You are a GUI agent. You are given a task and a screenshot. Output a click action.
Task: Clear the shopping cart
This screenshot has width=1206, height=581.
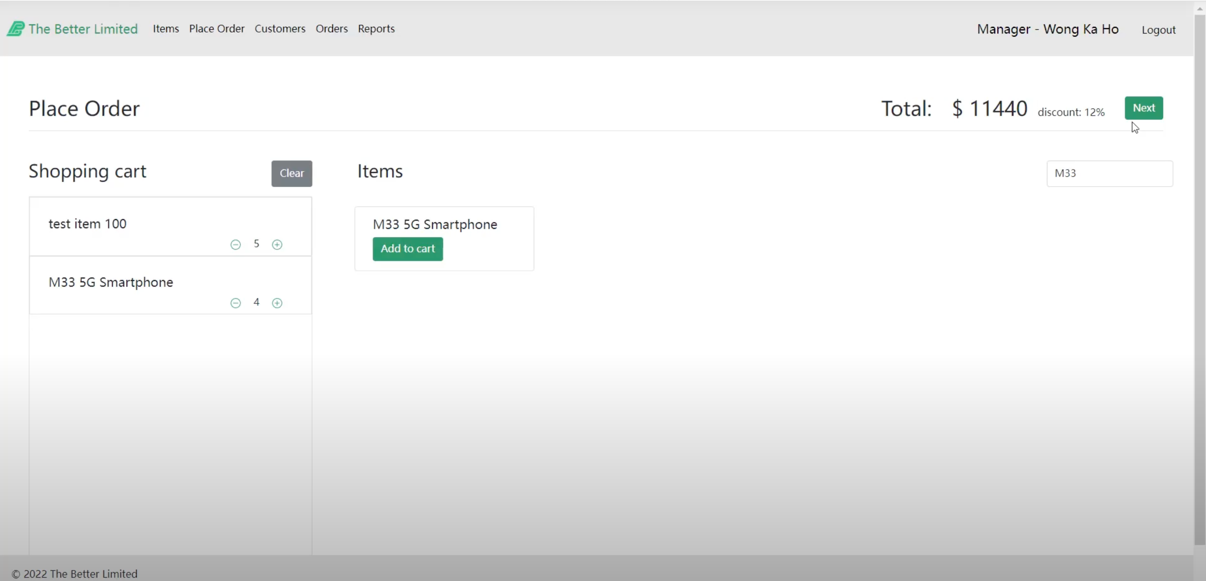[291, 173]
